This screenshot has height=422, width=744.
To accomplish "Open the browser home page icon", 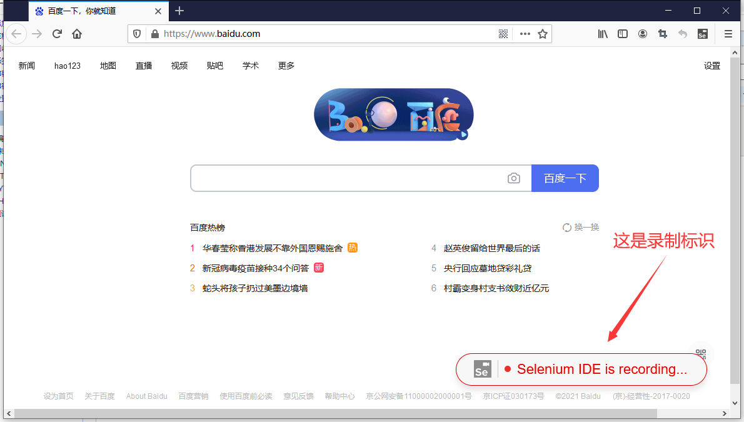I will [77, 34].
